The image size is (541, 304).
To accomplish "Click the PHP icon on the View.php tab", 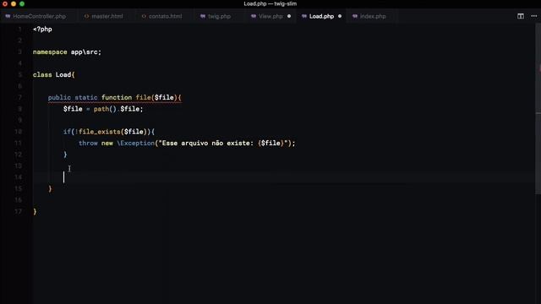I will point(254,16).
